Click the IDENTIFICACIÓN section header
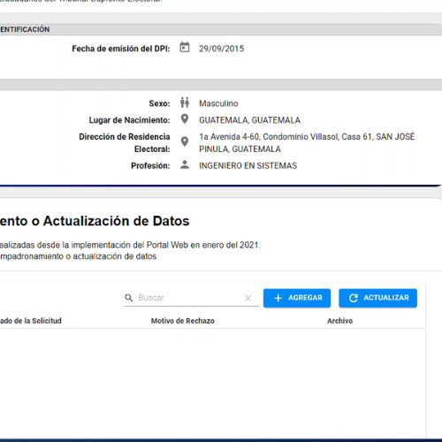The height and width of the screenshot is (442, 442). point(25,29)
